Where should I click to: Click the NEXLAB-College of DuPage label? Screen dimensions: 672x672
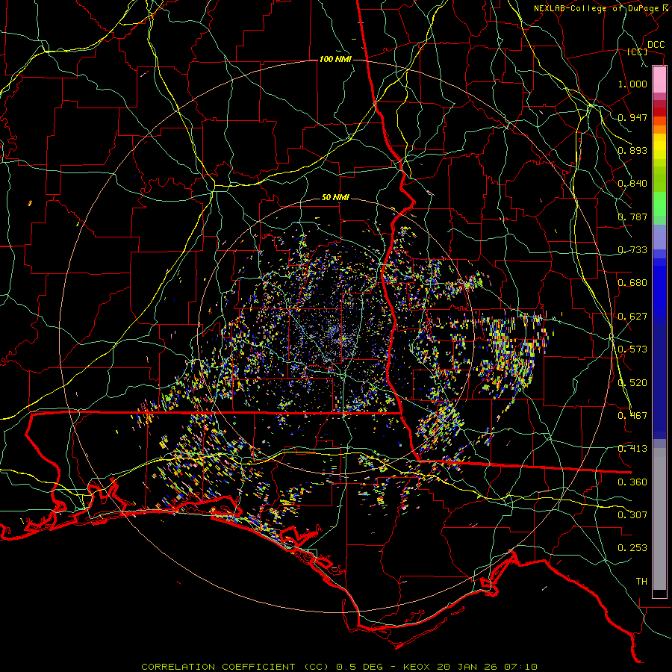click(600, 8)
